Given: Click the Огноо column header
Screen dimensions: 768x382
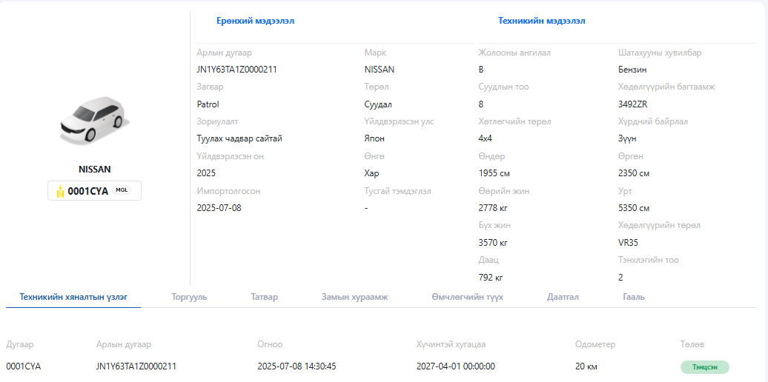Looking at the screenshot, I should tap(270, 344).
